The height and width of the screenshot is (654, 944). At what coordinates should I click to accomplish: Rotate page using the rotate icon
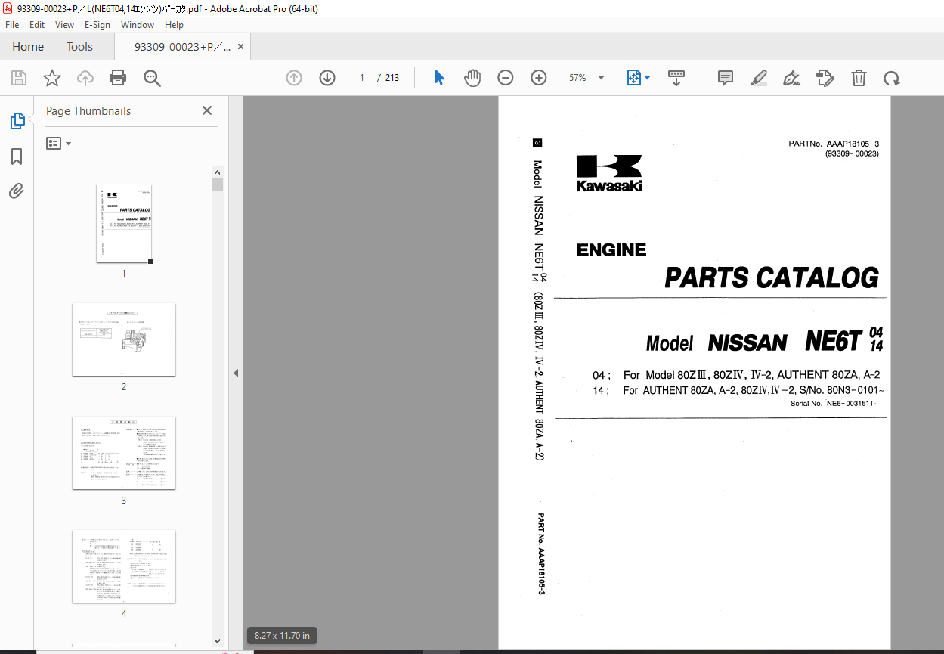point(892,78)
